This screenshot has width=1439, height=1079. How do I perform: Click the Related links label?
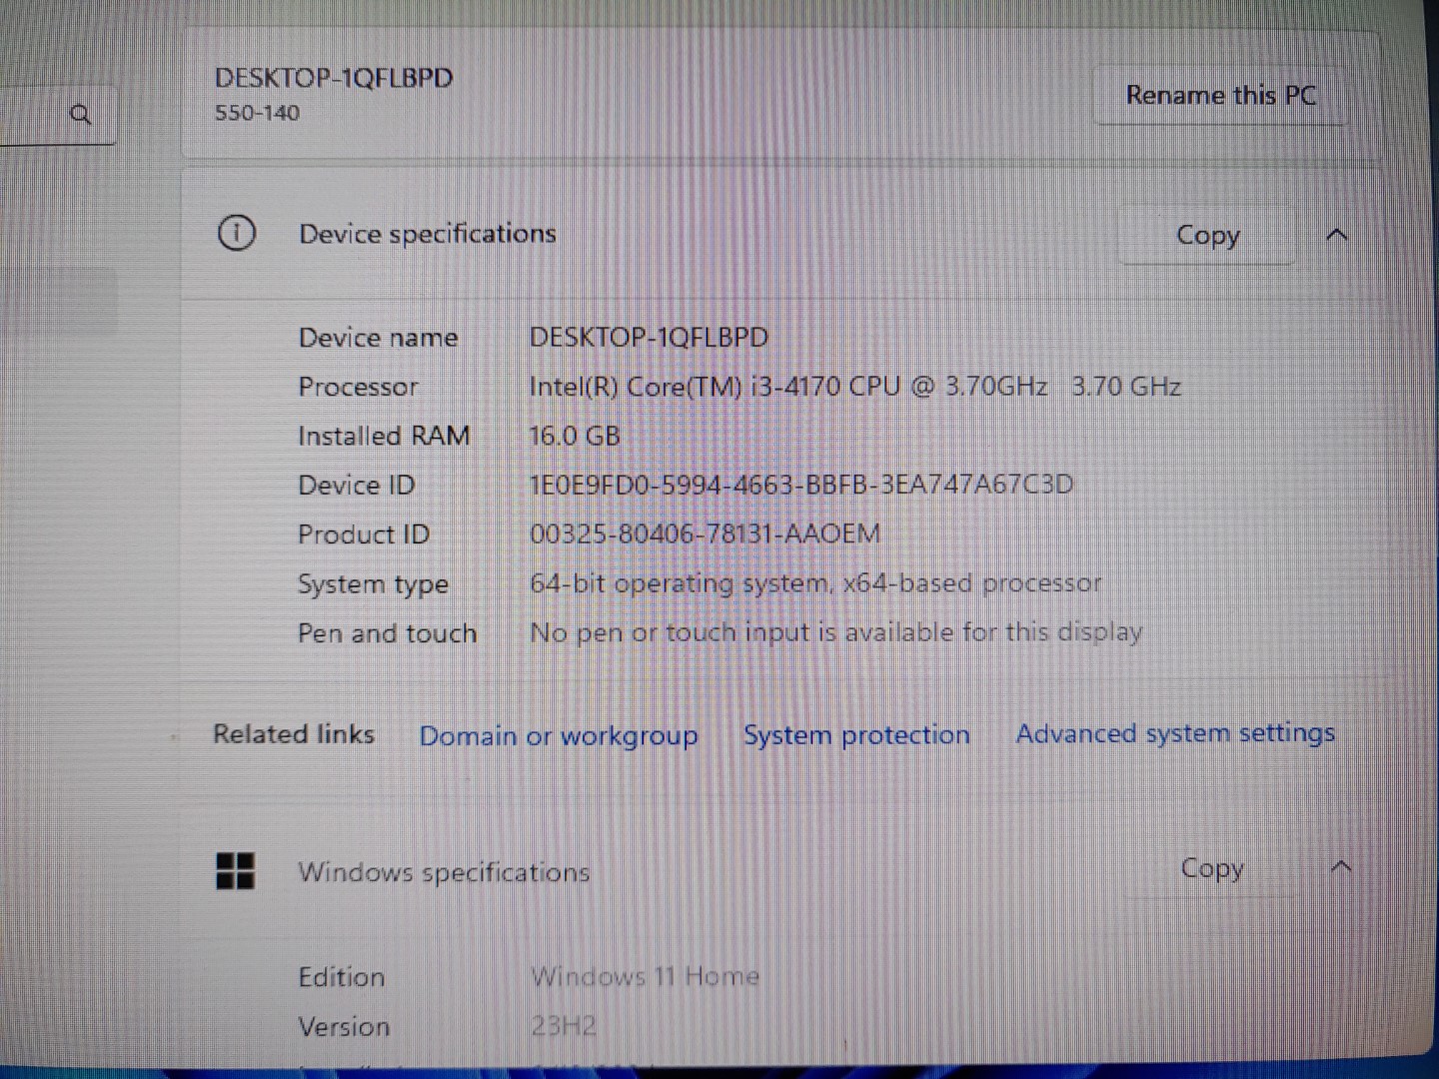(x=294, y=734)
